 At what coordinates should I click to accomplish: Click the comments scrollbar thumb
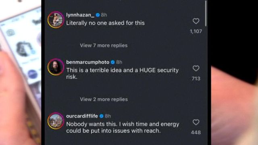pyautogui.click(x=206, y=13)
